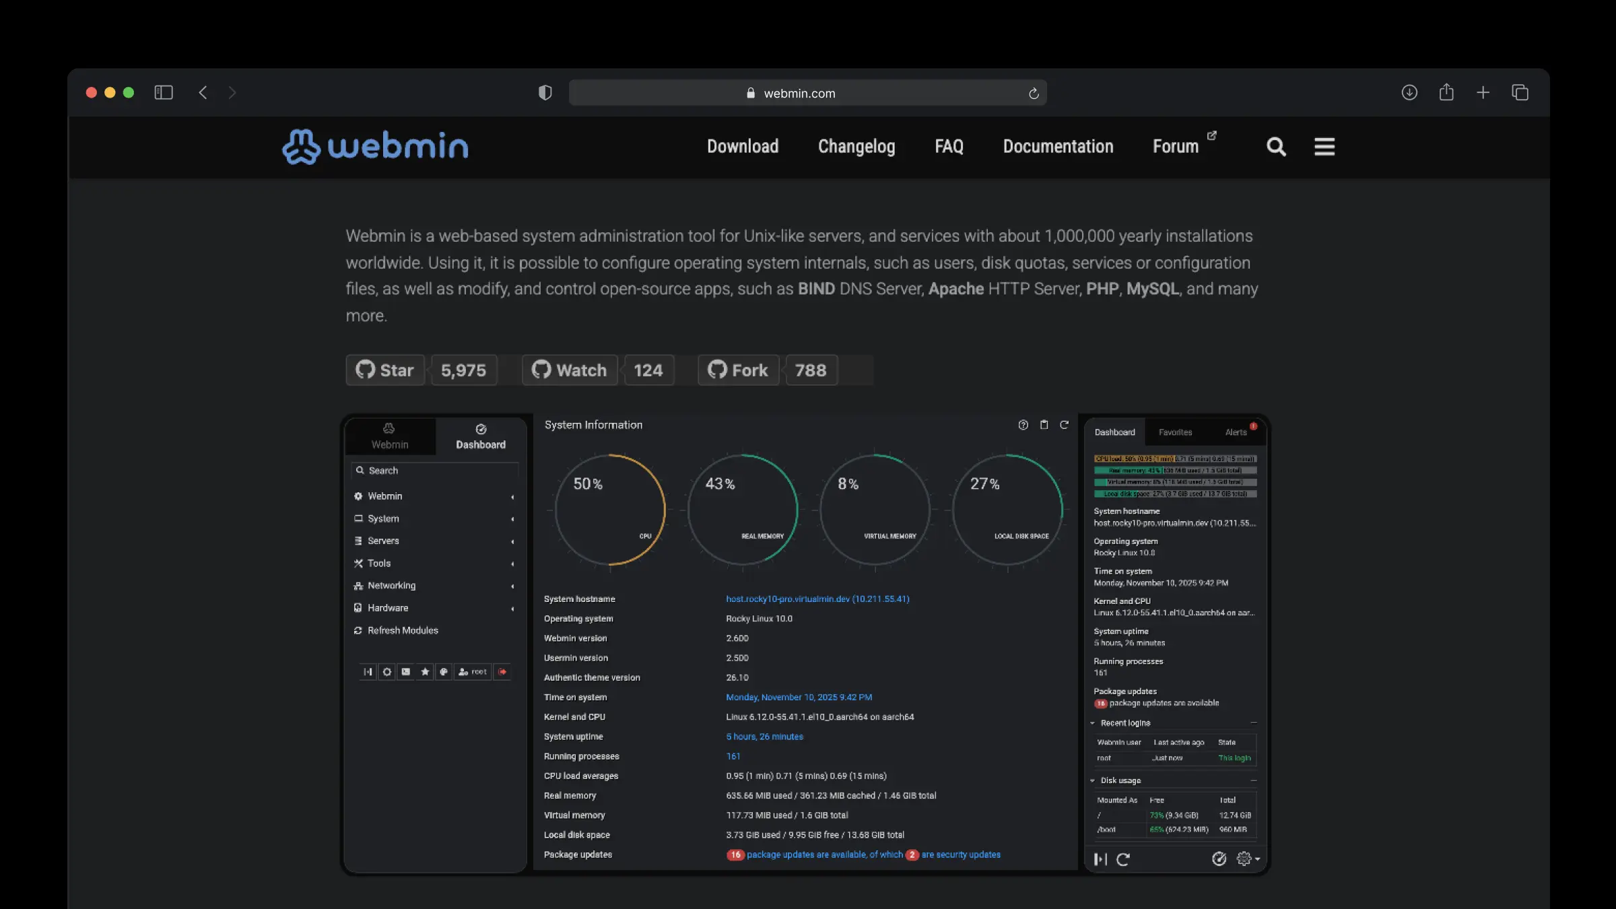Click the security updates link
Image resolution: width=1616 pixels, height=909 pixels.
[x=961, y=855]
